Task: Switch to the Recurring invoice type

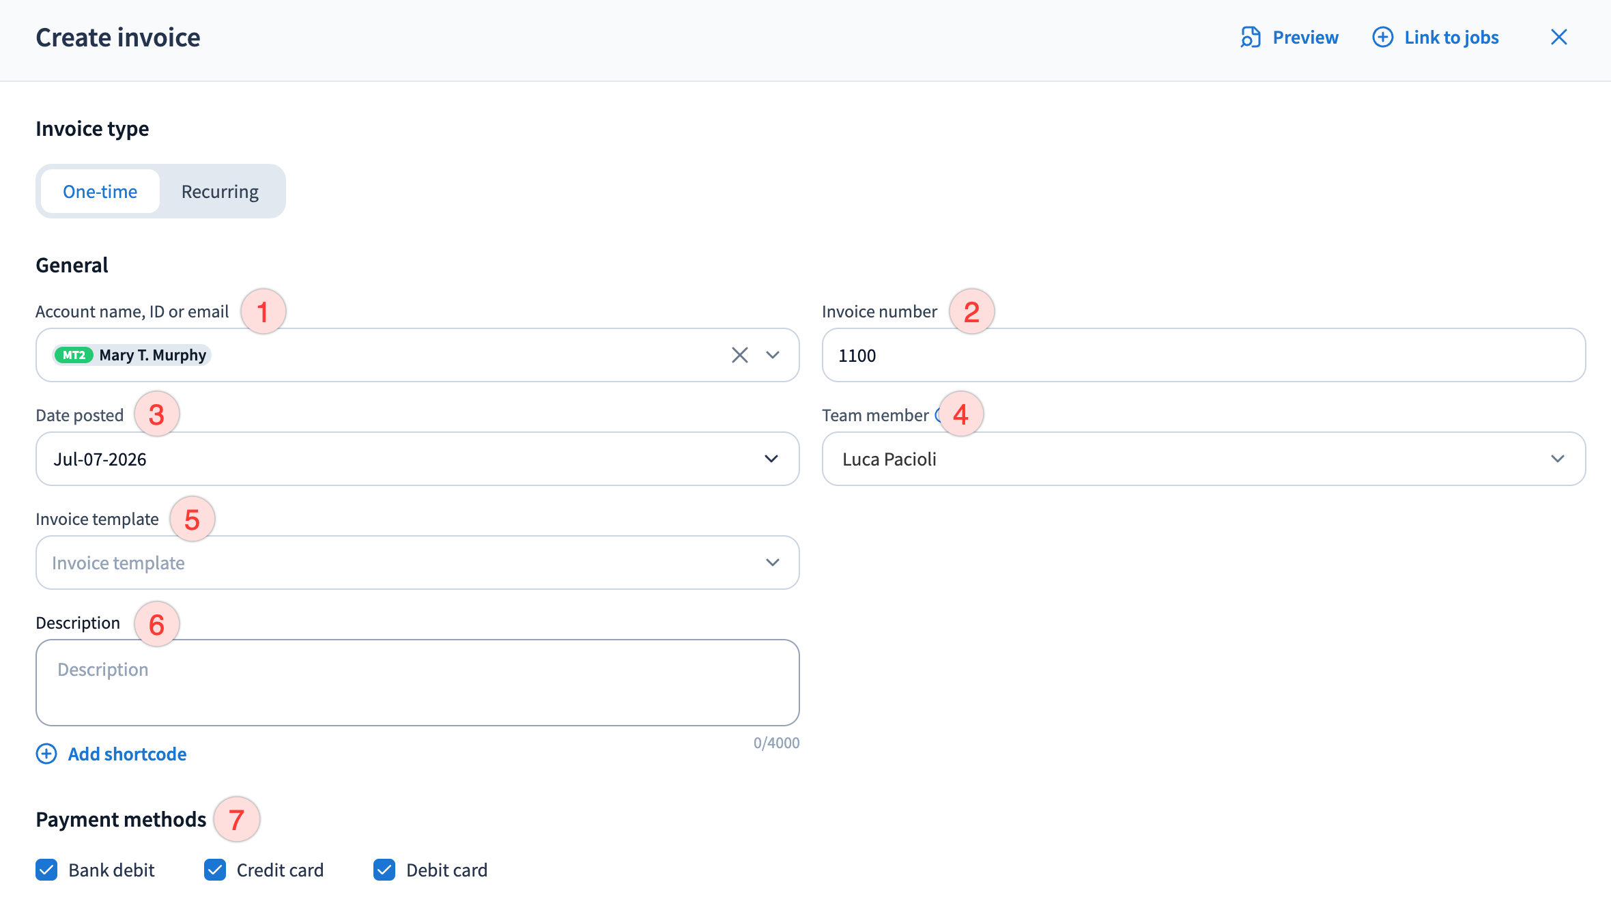Action: point(220,191)
